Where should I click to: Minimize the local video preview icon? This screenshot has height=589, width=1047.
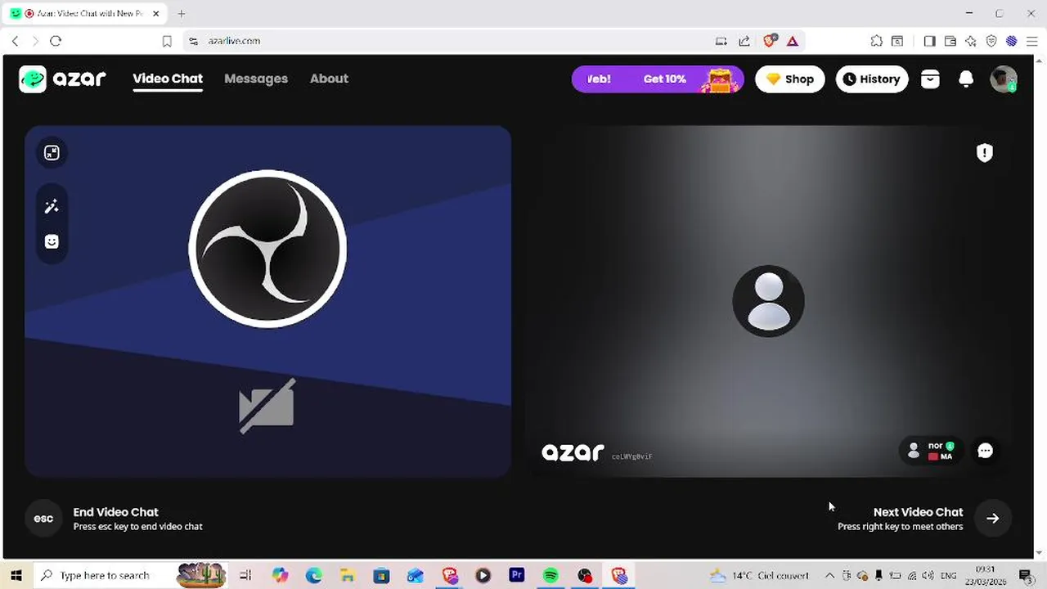52,153
